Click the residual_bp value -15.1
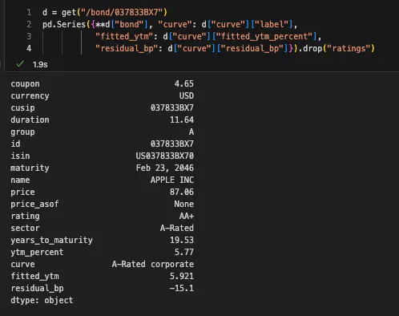 coord(182,288)
